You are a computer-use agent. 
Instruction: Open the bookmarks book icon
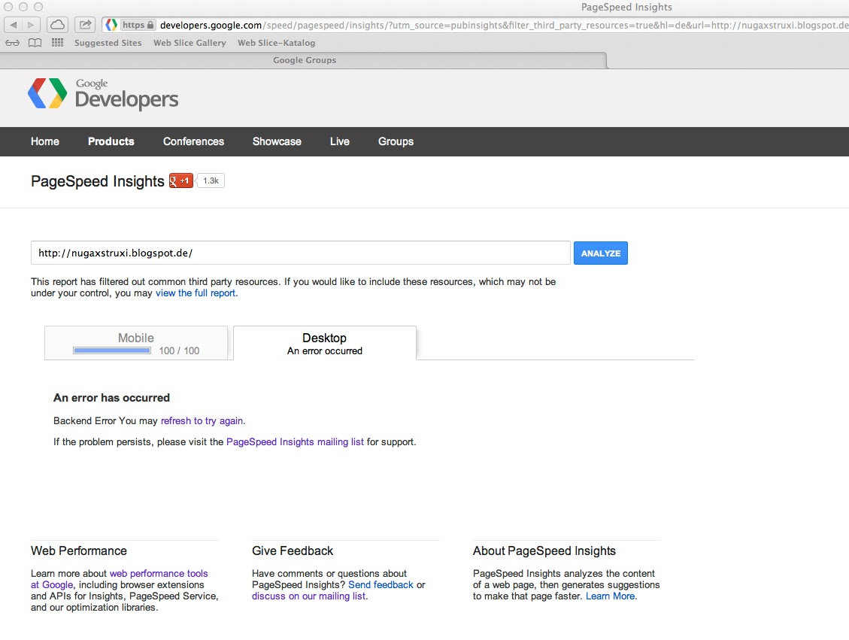pyautogui.click(x=35, y=43)
